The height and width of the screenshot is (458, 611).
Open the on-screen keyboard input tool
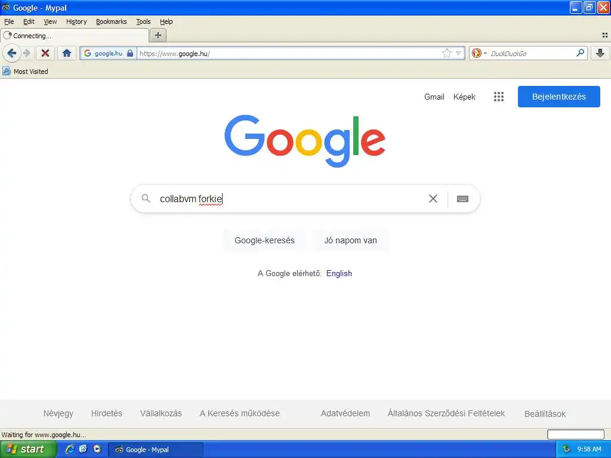462,199
